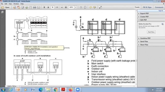The width and height of the screenshot is (165, 92).
Task: Add a sticky note comment
Action: (x=90, y=7)
